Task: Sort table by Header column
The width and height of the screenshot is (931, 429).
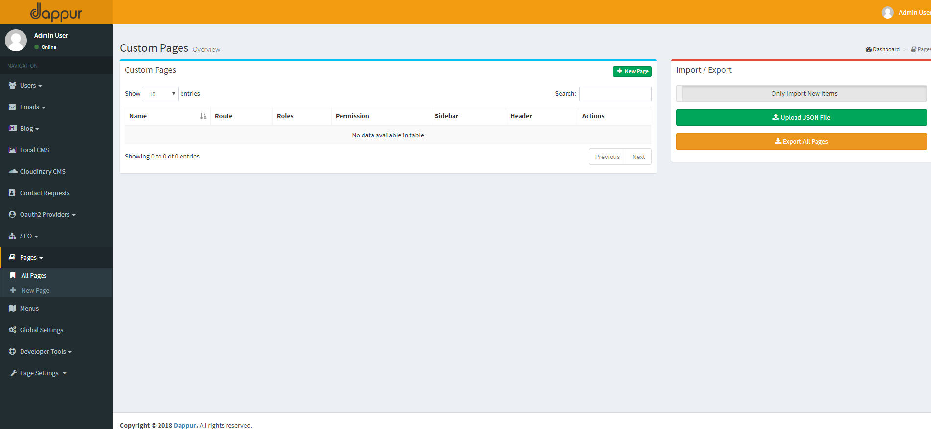Action: click(x=542, y=116)
